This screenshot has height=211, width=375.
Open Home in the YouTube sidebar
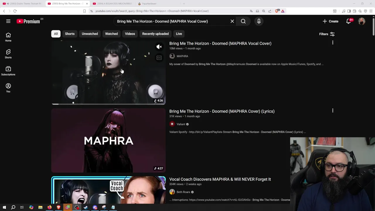point(8,37)
